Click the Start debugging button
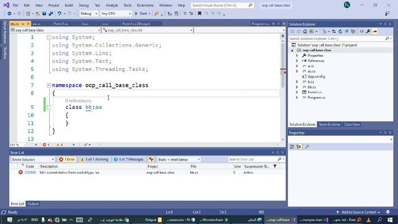Viewport: 398px width, 224px height. pyautogui.click(x=141, y=14)
